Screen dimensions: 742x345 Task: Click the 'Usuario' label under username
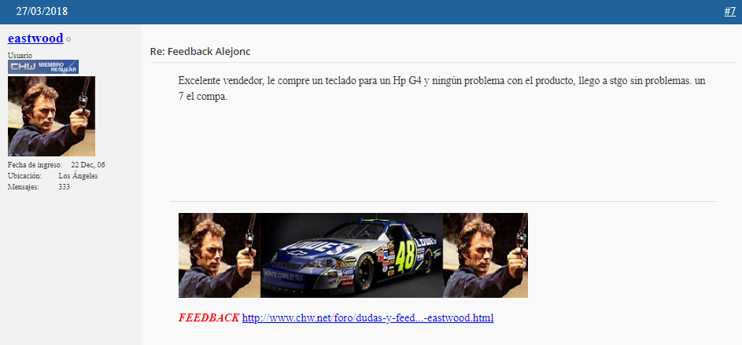[20, 55]
